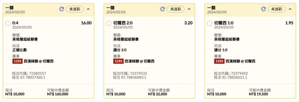Open 西漢姆聯 @ 切爾西 match in first card

(39, 61)
